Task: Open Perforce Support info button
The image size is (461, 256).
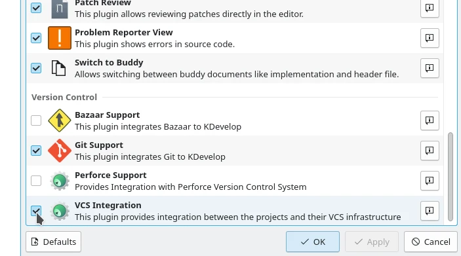Action: click(x=430, y=181)
